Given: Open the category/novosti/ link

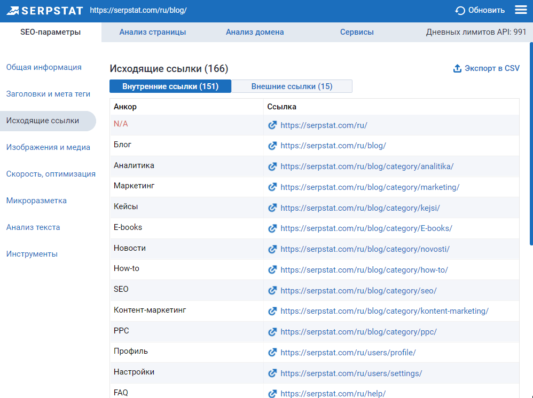Looking at the screenshot, I should (x=365, y=249).
